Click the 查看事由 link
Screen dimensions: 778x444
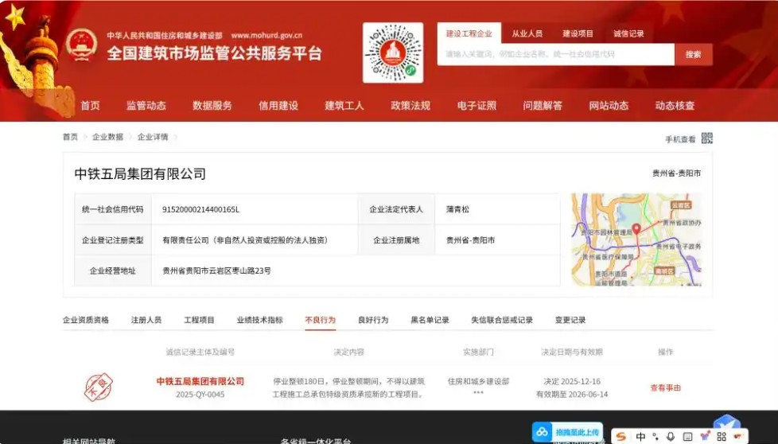(x=666, y=388)
